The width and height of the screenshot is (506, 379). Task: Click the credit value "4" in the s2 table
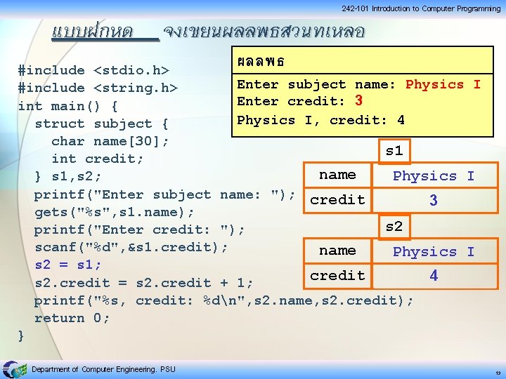pyautogui.click(x=435, y=276)
